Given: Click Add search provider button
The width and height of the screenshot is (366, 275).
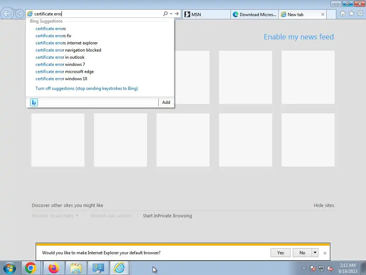Looking at the screenshot, I should pyautogui.click(x=166, y=102).
